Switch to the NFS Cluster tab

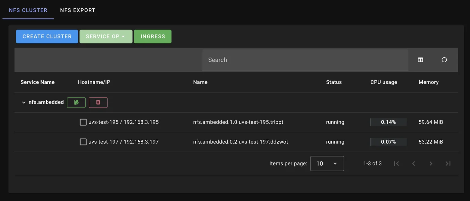click(x=28, y=10)
